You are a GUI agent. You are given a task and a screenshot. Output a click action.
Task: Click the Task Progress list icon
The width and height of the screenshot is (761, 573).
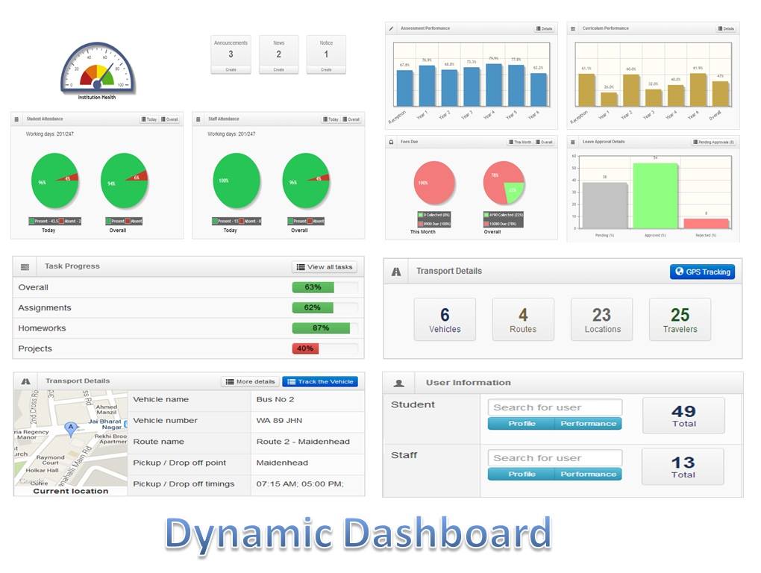pos(25,267)
